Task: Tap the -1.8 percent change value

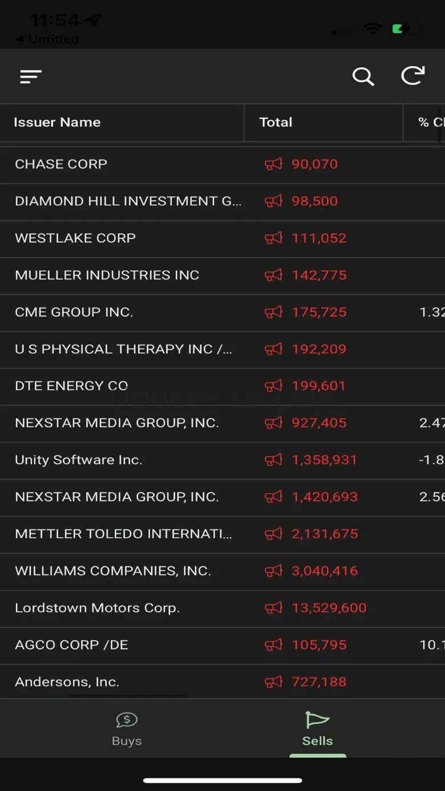Action: 432,460
